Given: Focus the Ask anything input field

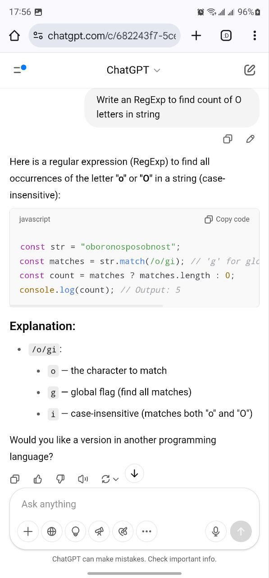Looking at the screenshot, I should click(x=134, y=504).
